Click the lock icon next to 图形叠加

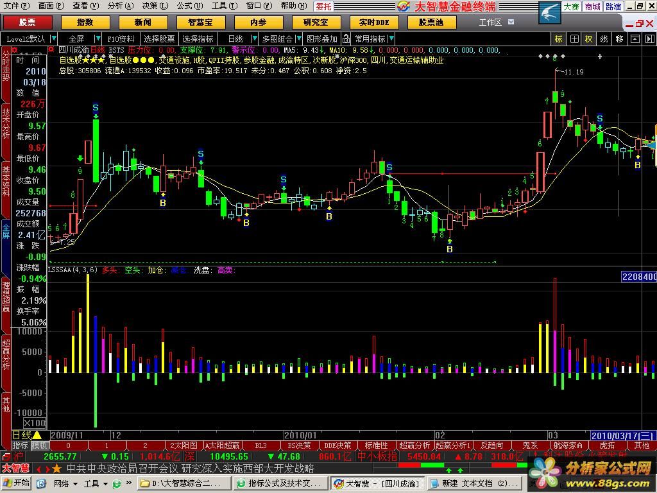tap(345, 39)
